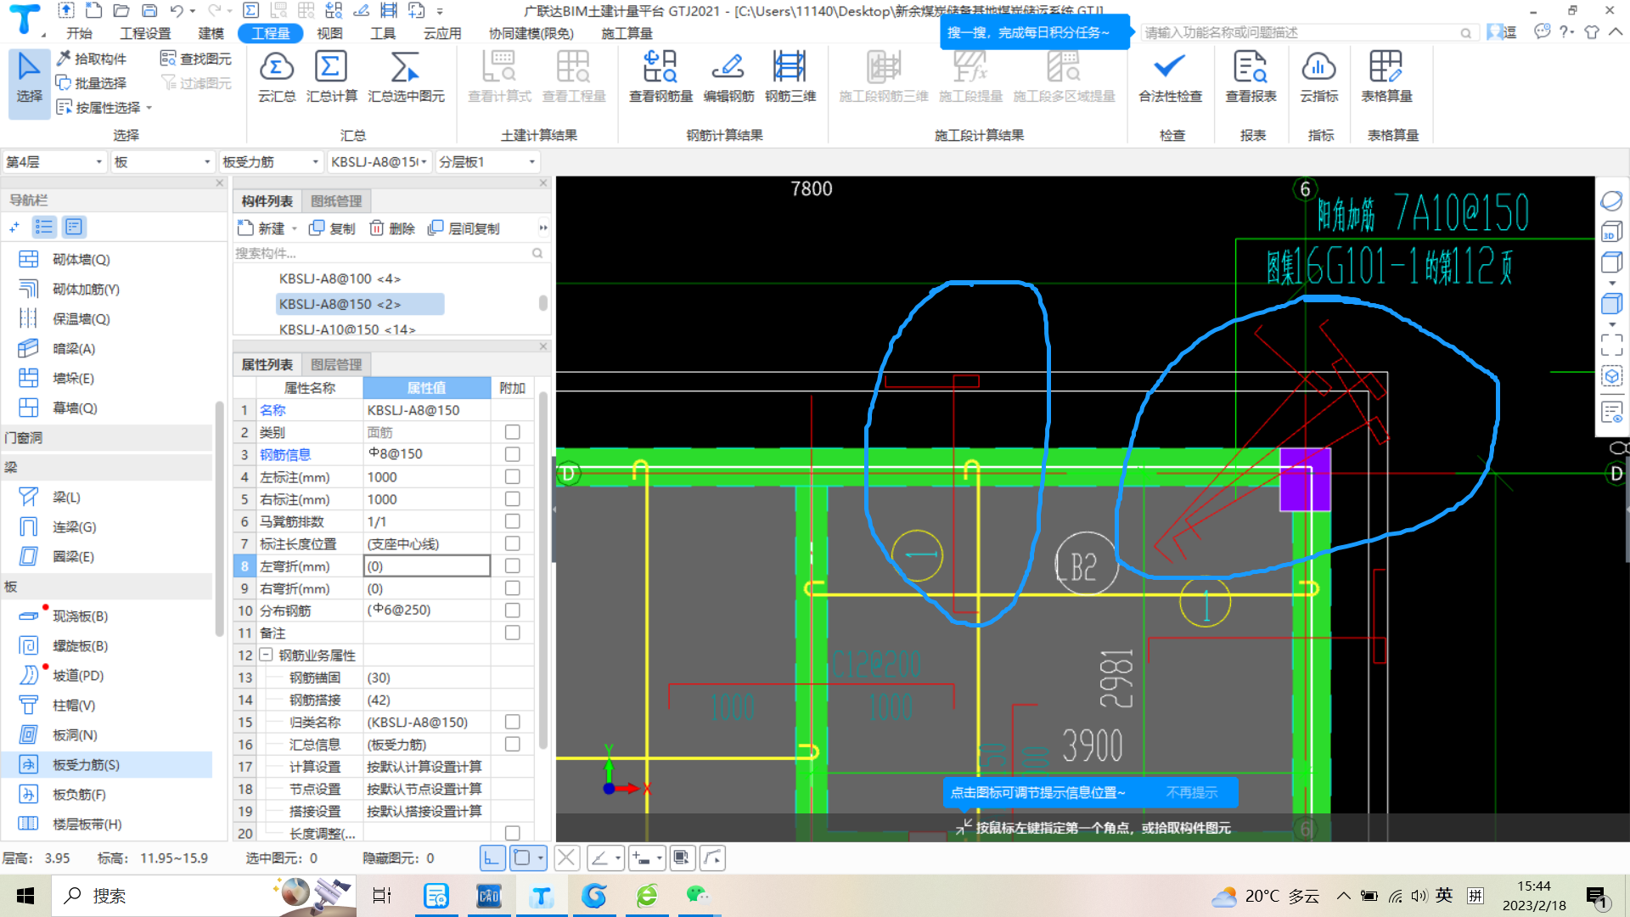
Task: Toggle 附加 checkbox for 马凳筋排数 row
Action: tap(512, 521)
